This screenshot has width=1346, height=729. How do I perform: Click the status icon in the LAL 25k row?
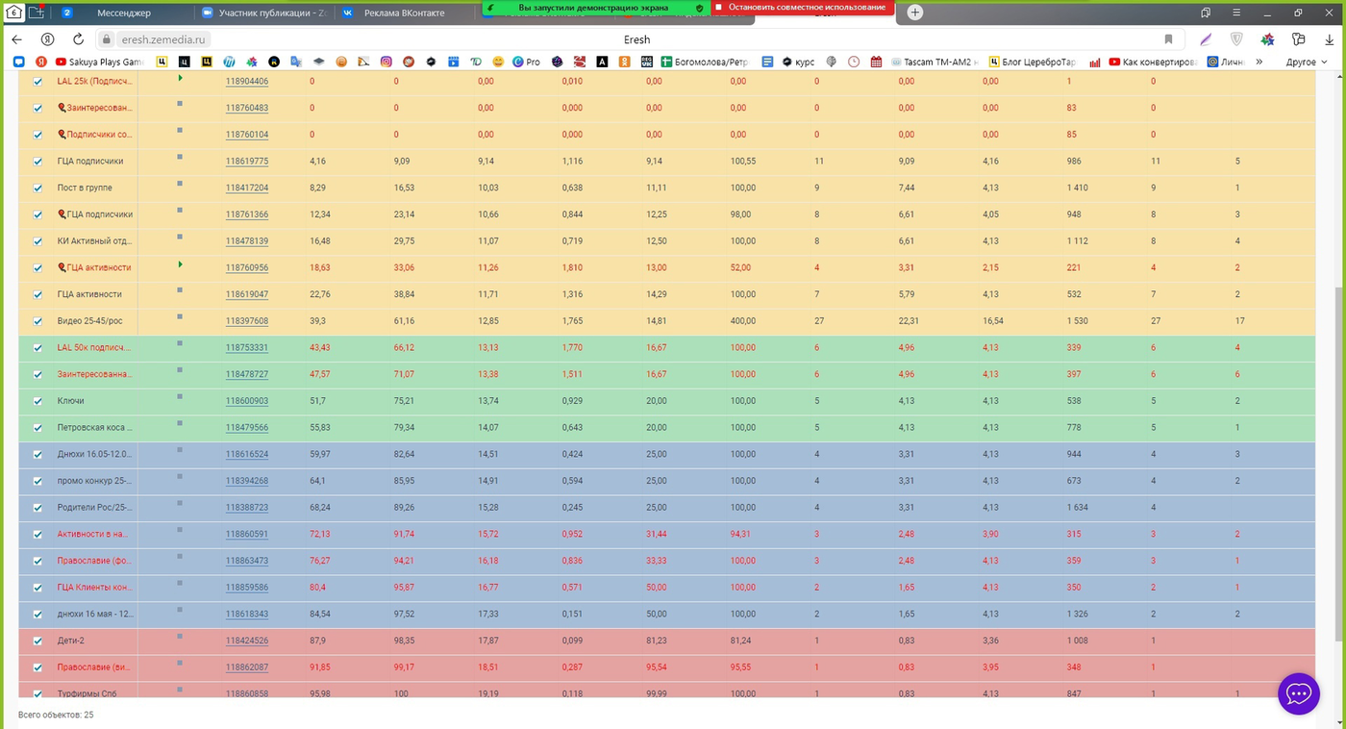180,77
